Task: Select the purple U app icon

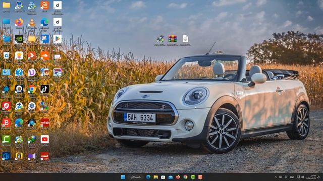Action: 32,72
